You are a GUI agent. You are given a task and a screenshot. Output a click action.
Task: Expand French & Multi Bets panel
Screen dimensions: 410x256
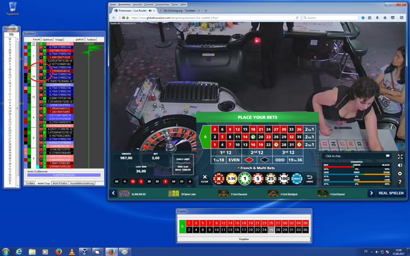[x=256, y=168]
